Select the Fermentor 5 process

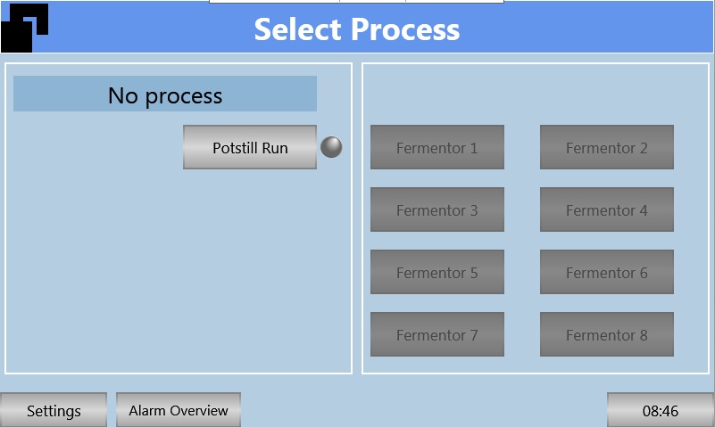(x=437, y=272)
